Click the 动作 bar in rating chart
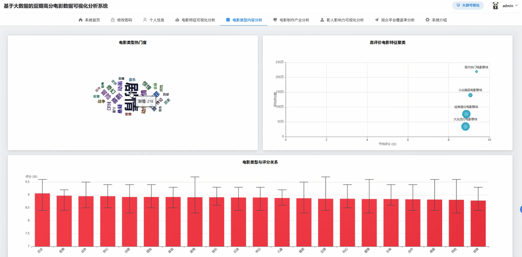 click(x=413, y=223)
